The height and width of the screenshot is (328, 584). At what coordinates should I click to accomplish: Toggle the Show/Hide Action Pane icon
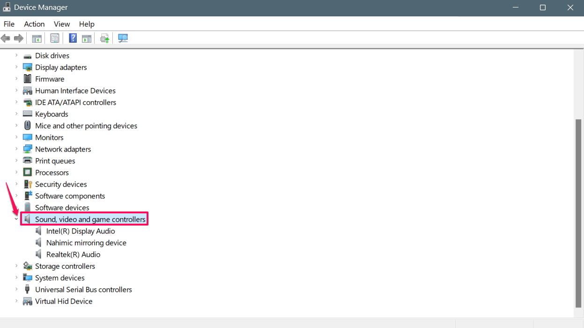click(x=87, y=38)
